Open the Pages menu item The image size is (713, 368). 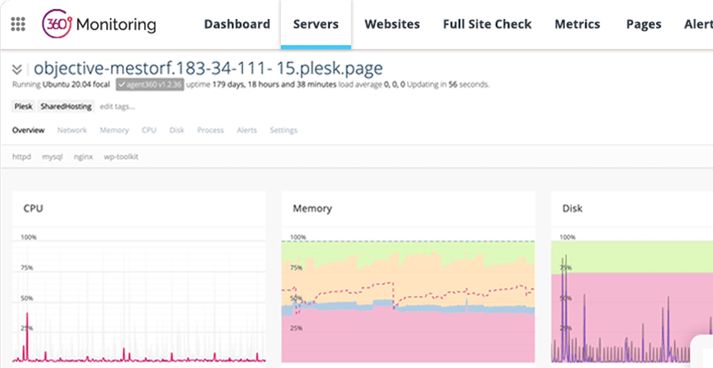coord(644,24)
